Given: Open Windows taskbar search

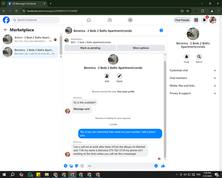Looking at the screenshot, I should pos(12,174).
